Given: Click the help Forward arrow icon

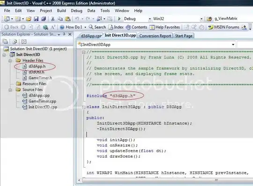Looking at the screenshot, I should tap(23, 27).
